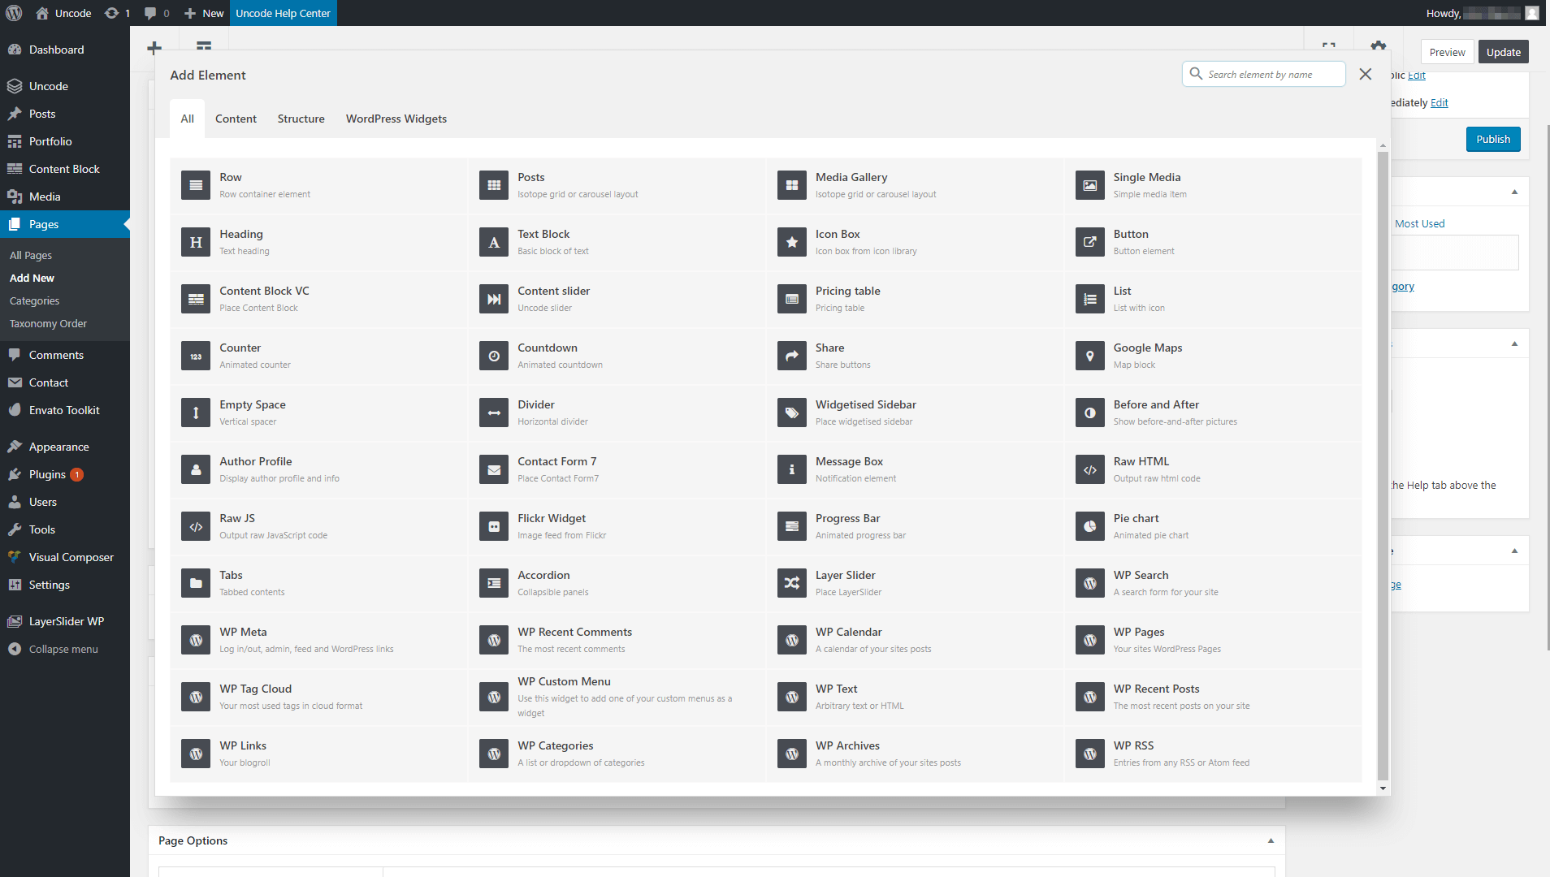
Task: Go to All Pages submenu
Action: point(31,255)
